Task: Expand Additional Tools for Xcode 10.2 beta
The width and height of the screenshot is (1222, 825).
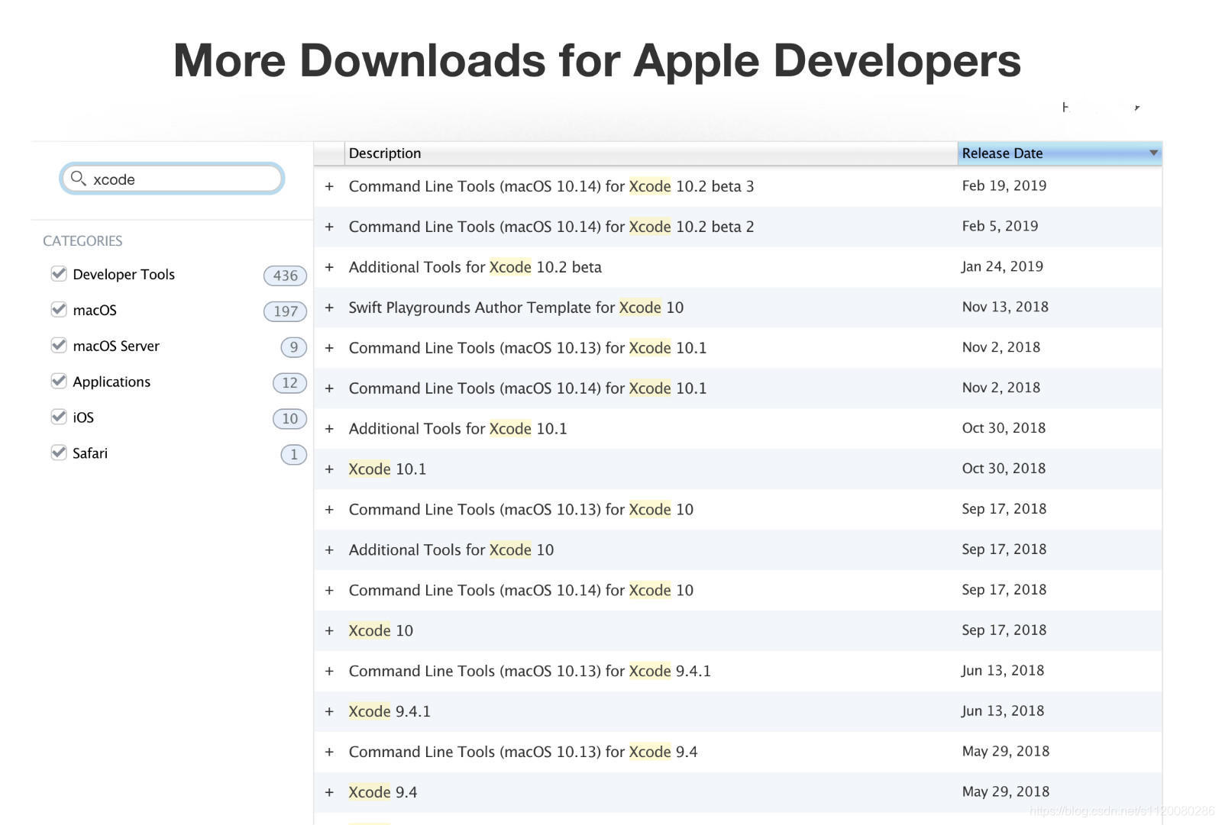Action: pos(329,267)
